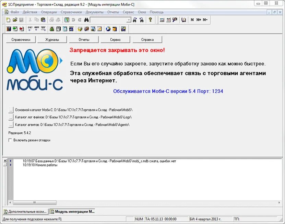Browse for Основной каталог Моби-С path
The width and height of the screenshot is (285, 224).
click(11, 110)
